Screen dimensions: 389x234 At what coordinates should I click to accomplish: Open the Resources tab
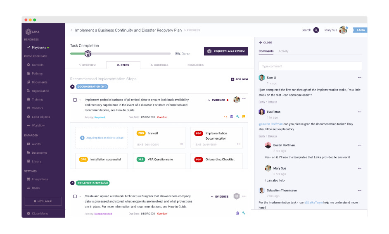pos(195,65)
